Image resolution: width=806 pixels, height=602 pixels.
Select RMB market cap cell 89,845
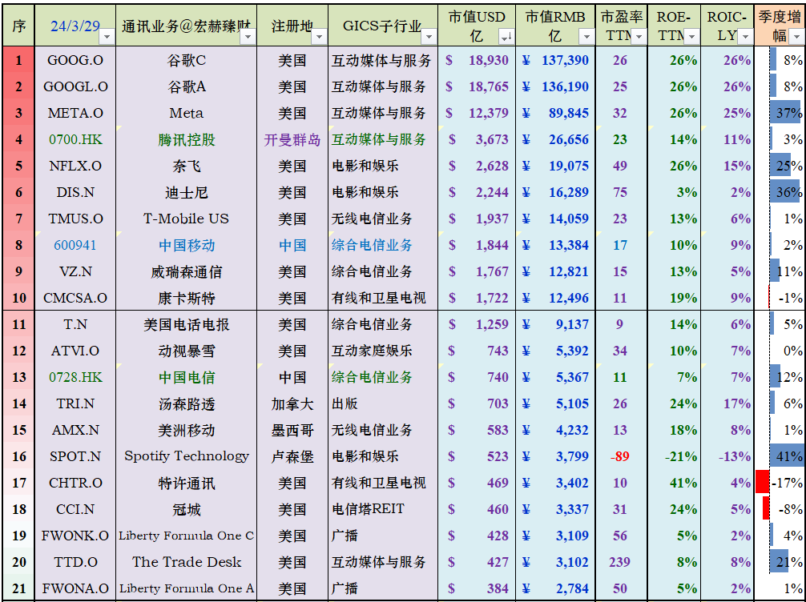click(555, 113)
